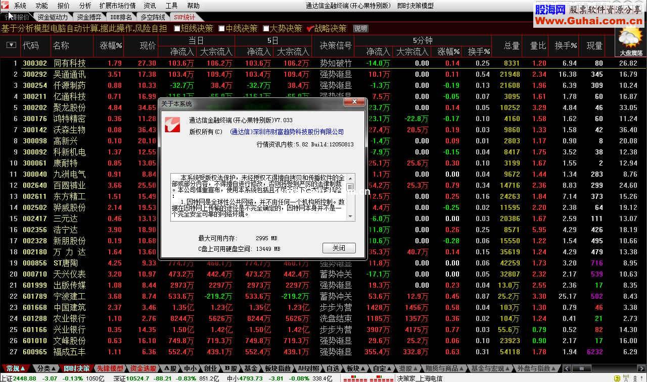
Task: Click the horizontal scrollbar thumb at bottom right
Action: (x=582, y=368)
